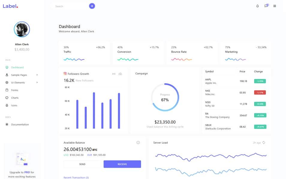This screenshot has height=179, width=286.
Task: Open the apps grid icon
Action: coord(275,6)
